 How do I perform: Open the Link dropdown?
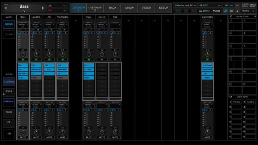(x=56, y=6)
